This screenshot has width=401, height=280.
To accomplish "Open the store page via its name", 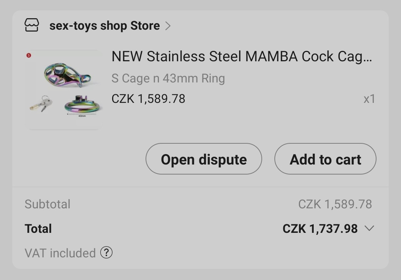I will [104, 26].
